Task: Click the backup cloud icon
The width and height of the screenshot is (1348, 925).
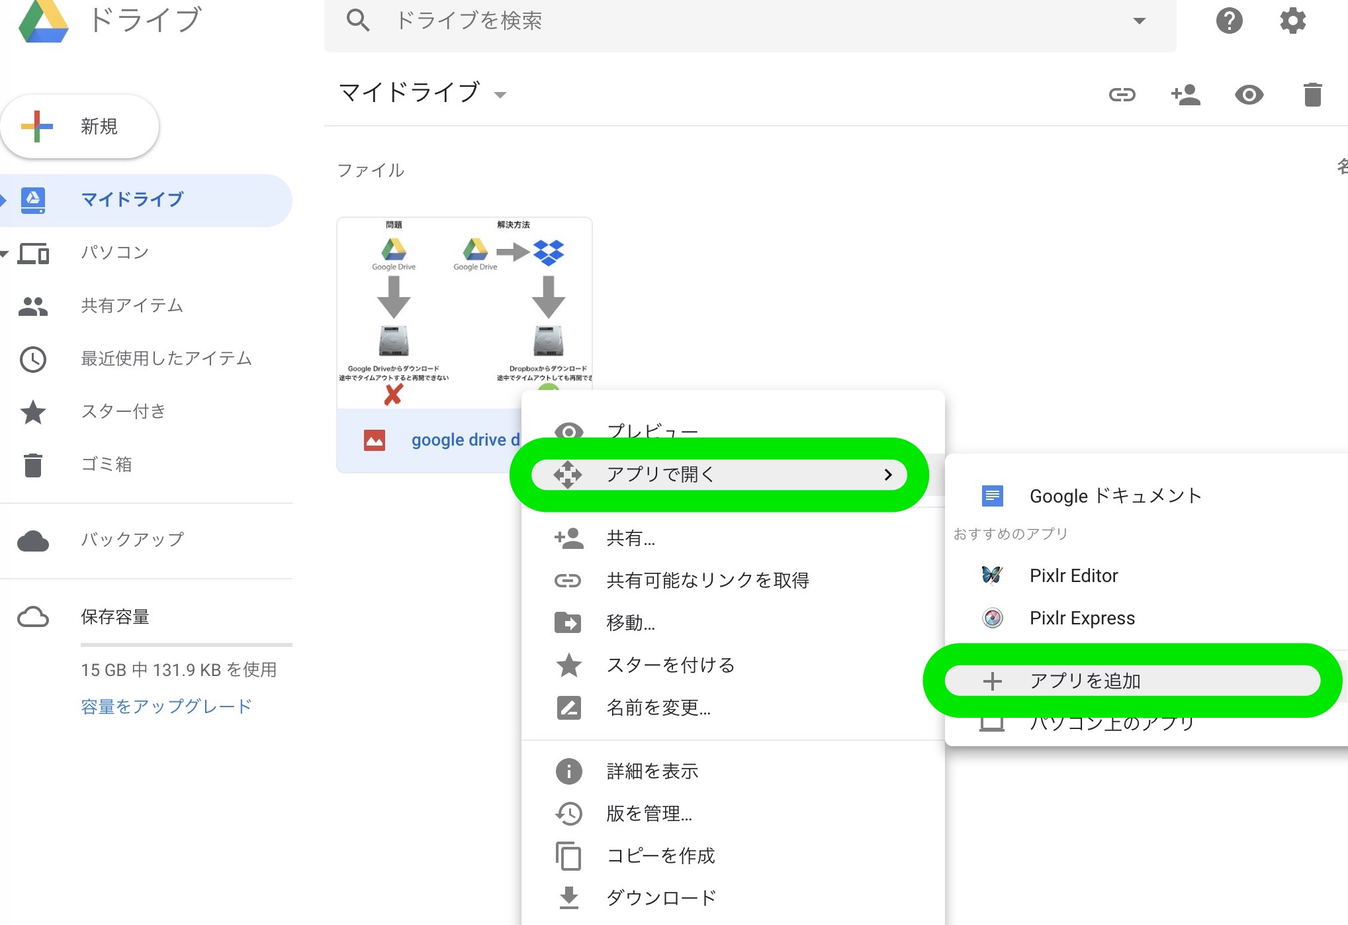Action: (x=33, y=542)
